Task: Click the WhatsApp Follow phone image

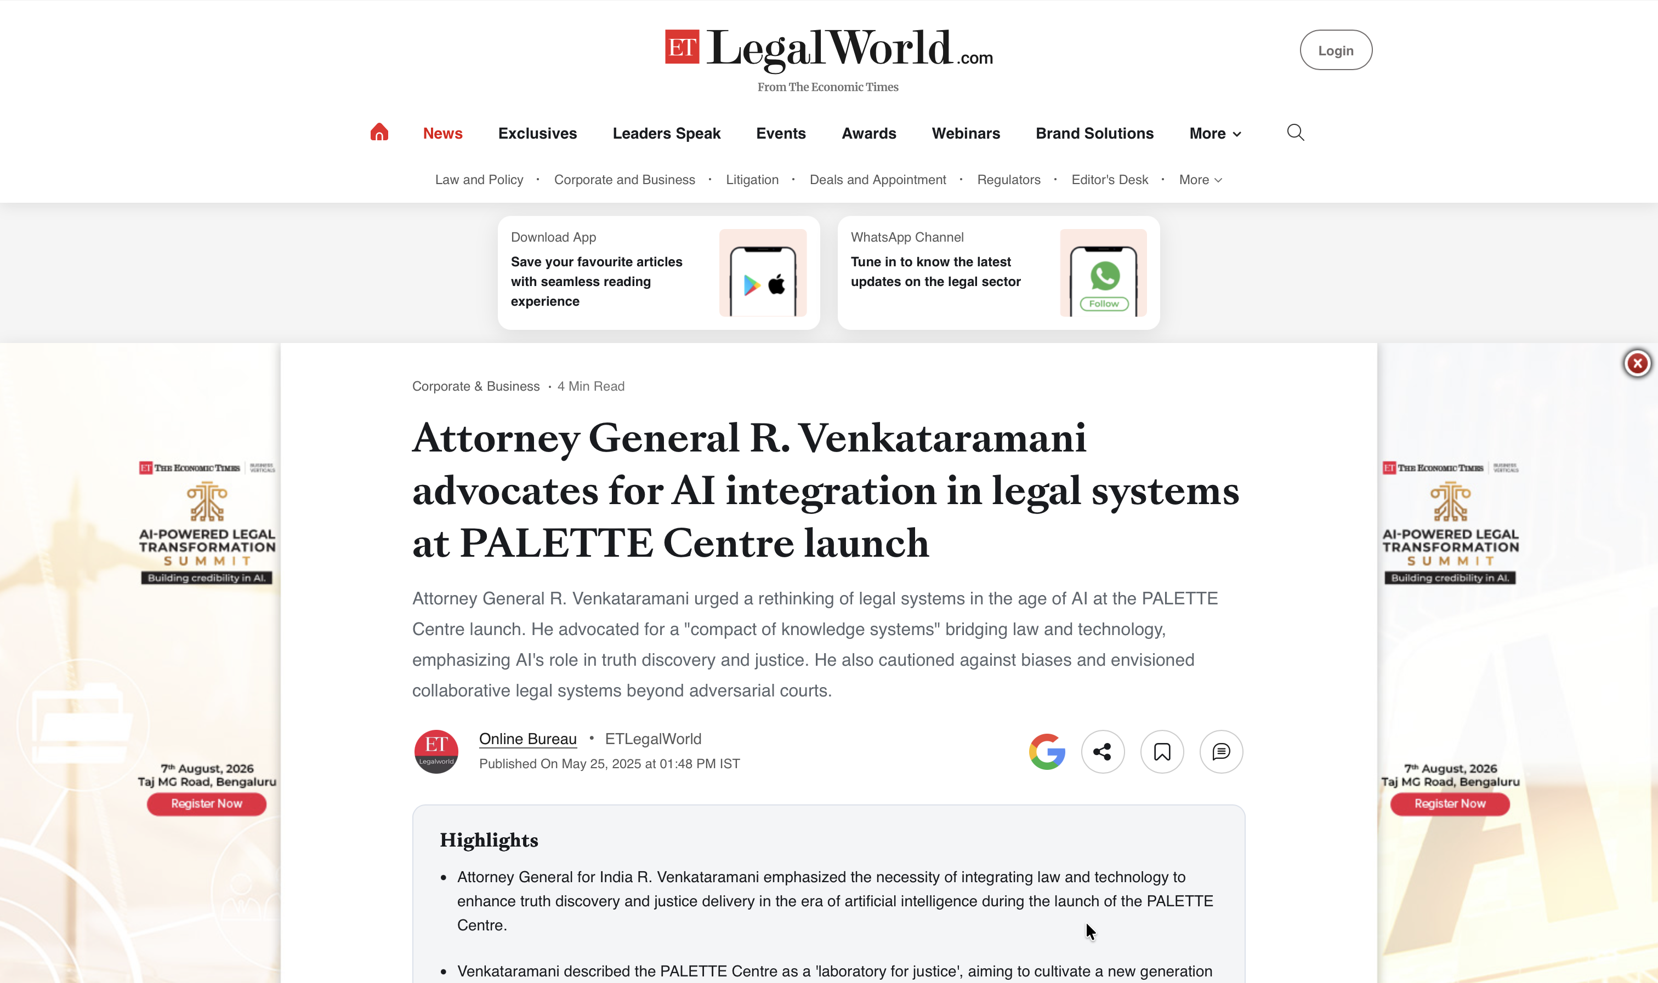Action: [1103, 272]
